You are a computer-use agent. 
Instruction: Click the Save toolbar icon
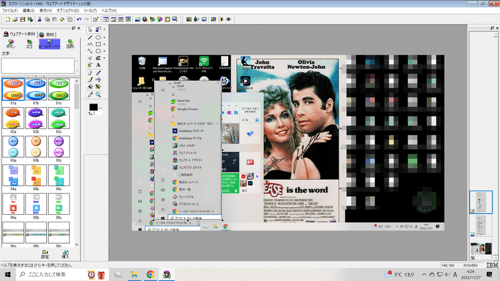tap(22, 19)
